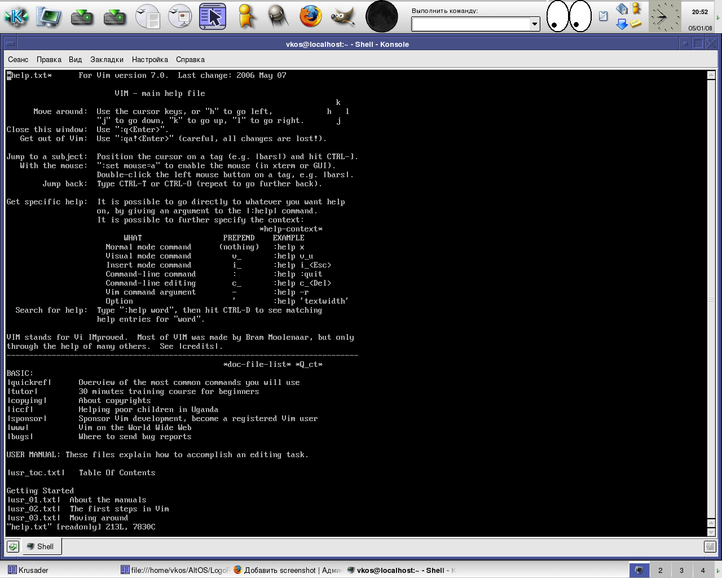This screenshot has width=722, height=578.
Task: Click the dark moon phase applet
Action: click(x=382, y=16)
